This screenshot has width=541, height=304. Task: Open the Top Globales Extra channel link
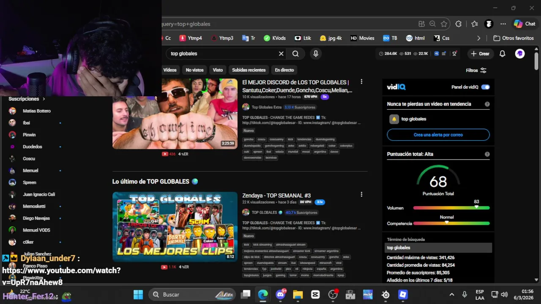[x=266, y=107]
